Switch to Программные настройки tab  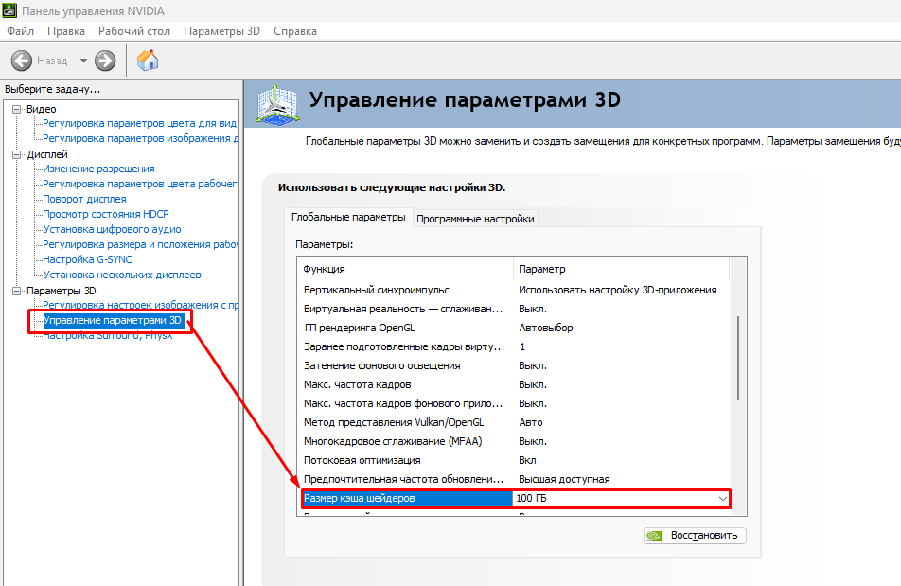coord(475,219)
